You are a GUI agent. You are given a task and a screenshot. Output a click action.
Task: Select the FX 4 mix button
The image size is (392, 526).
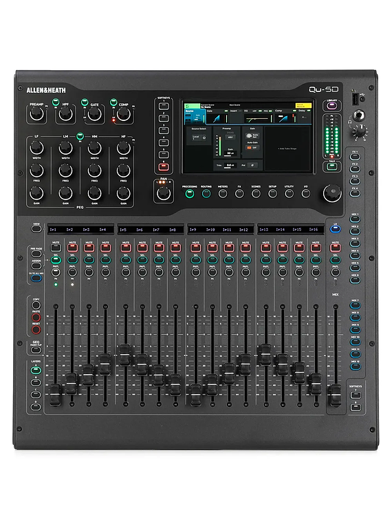click(x=355, y=194)
